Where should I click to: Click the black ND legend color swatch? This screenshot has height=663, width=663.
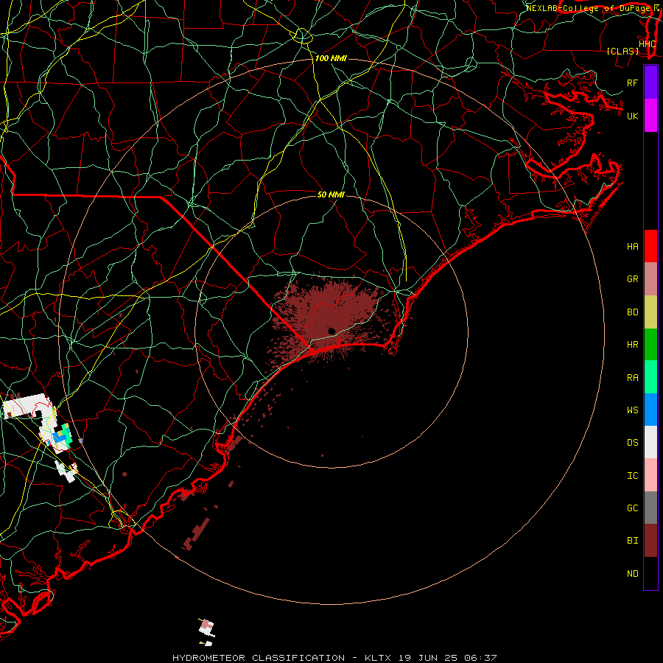point(650,573)
